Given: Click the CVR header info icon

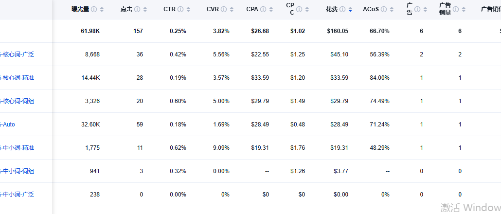Looking at the screenshot, I should 224,9.
